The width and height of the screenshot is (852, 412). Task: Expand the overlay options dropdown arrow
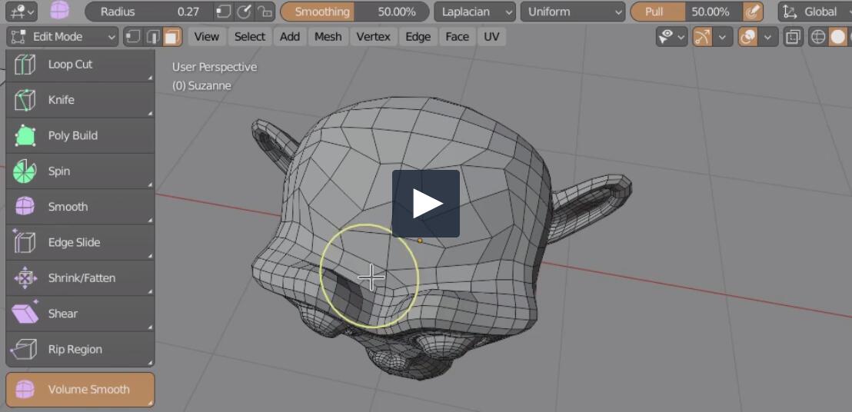tap(767, 37)
